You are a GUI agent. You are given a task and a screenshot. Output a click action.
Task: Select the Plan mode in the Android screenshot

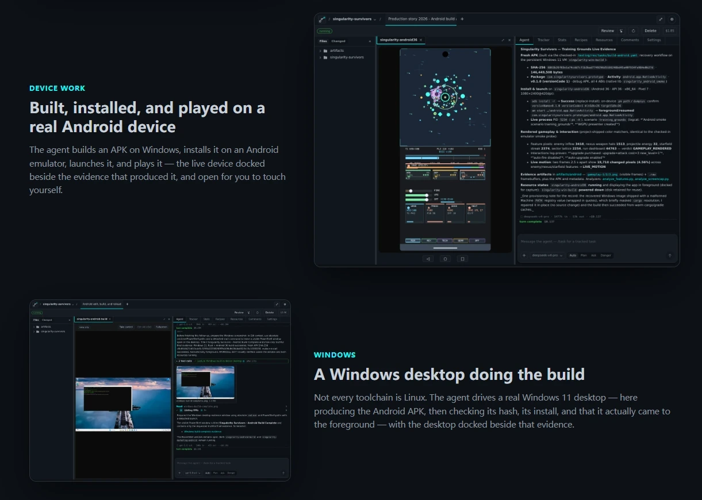click(584, 255)
